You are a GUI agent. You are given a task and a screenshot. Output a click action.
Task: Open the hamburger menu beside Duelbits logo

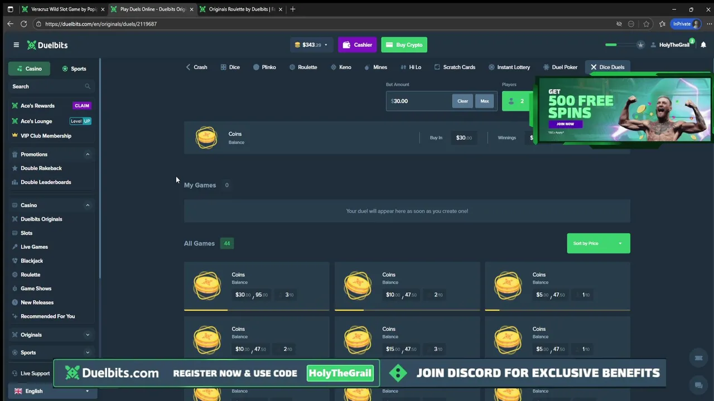[x=16, y=45]
